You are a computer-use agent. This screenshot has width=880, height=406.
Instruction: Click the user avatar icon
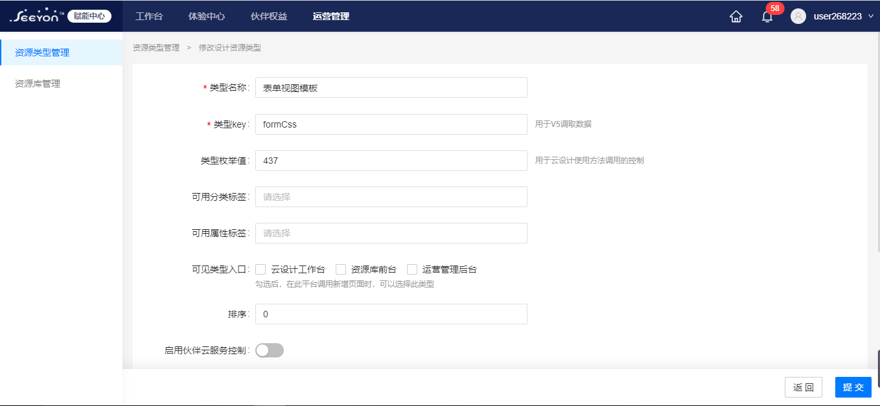[798, 16]
